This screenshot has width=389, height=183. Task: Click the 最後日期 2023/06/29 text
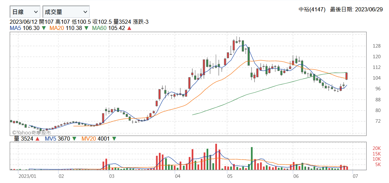tap(356, 10)
